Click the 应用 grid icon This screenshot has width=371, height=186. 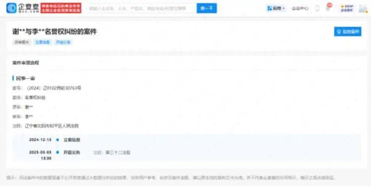[269, 8]
